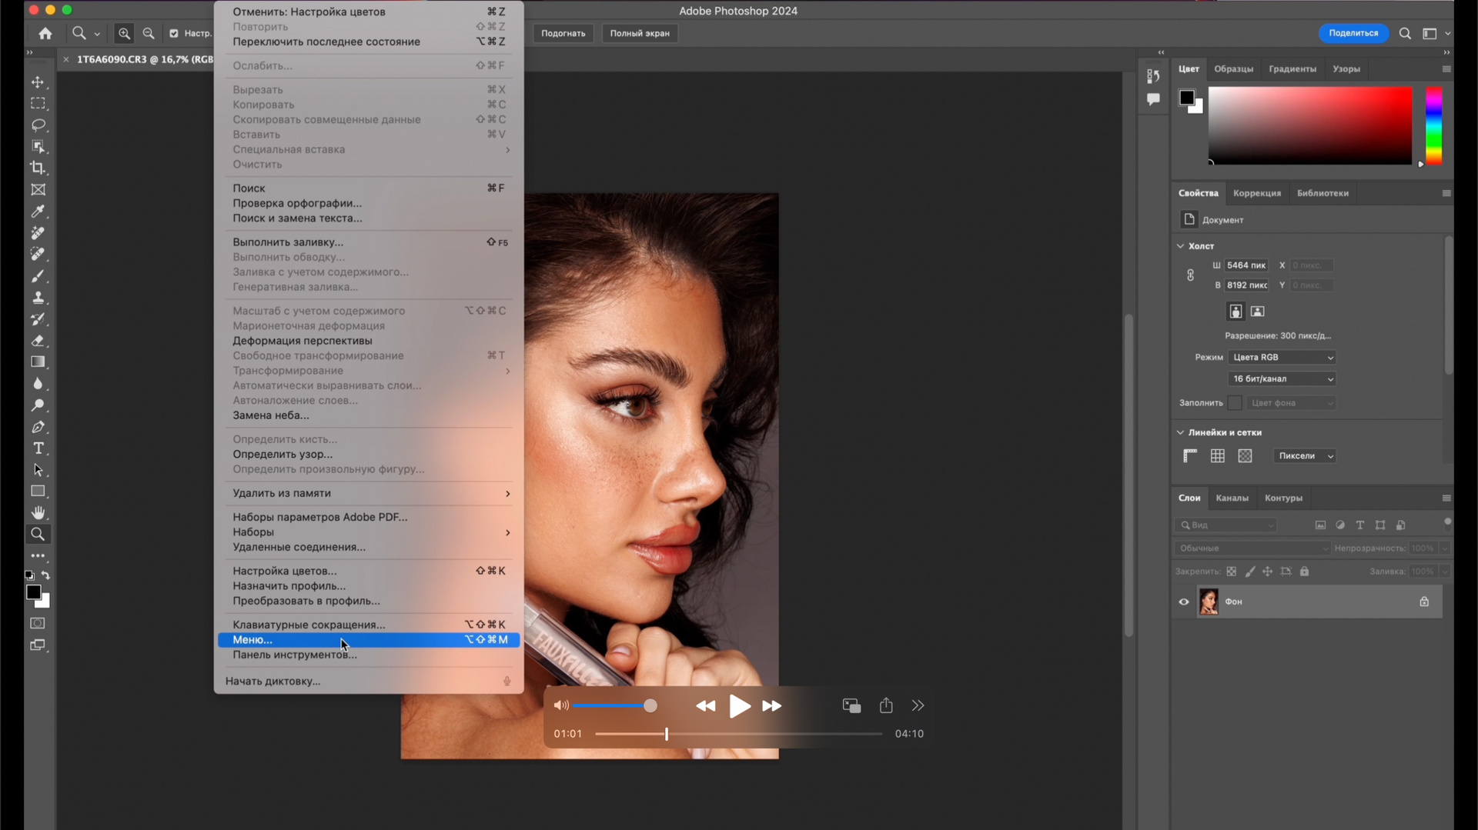
Task: Toggle the Заполнить checkbox in canvas properties
Action: [x=1235, y=403]
